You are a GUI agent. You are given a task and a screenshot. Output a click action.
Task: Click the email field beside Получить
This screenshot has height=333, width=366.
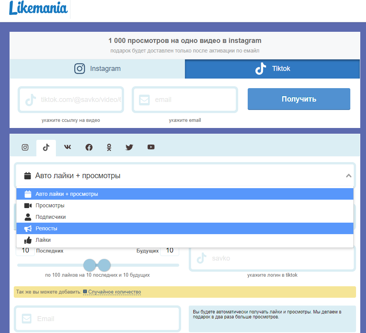(x=185, y=100)
